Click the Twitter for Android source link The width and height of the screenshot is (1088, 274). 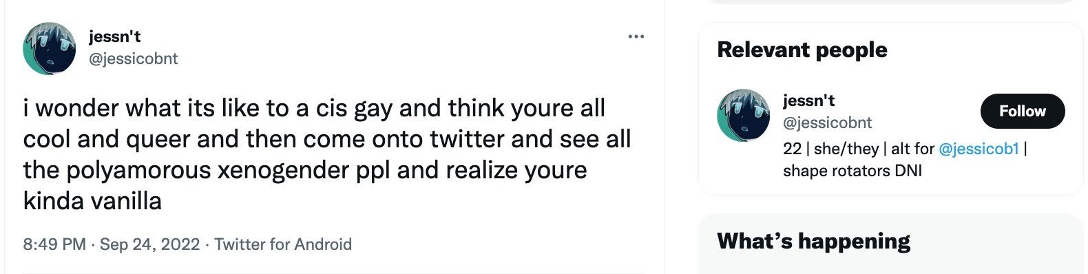point(283,244)
